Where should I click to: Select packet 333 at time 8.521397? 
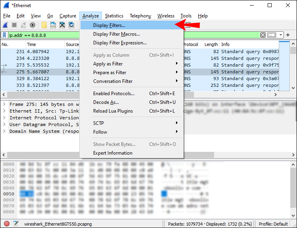click(40, 85)
